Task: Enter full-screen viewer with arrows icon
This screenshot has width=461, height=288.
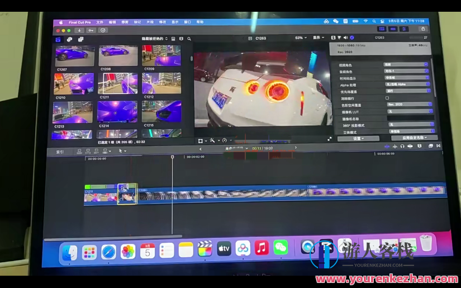Action: click(329, 138)
